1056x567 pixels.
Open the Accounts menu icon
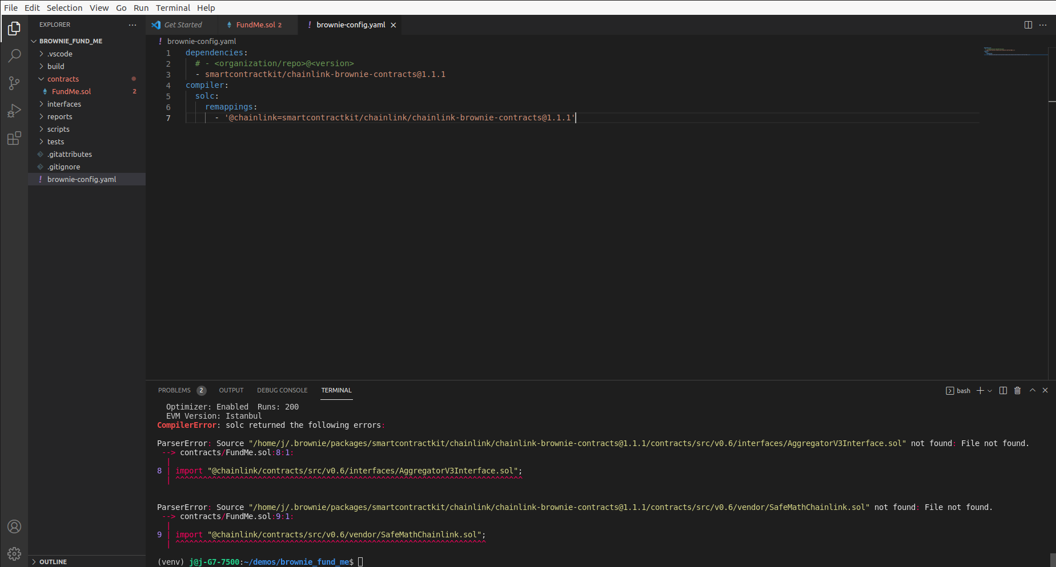click(14, 526)
